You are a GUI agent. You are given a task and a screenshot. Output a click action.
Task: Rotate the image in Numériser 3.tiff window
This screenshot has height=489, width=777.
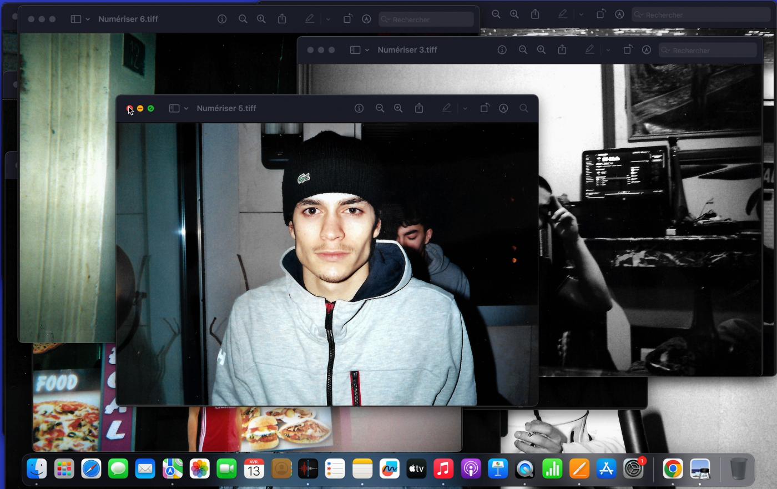coord(627,50)
